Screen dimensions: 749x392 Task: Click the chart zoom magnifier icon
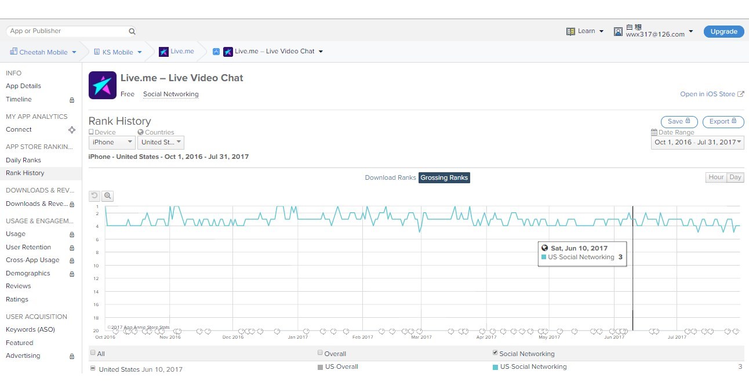(107, 196)
